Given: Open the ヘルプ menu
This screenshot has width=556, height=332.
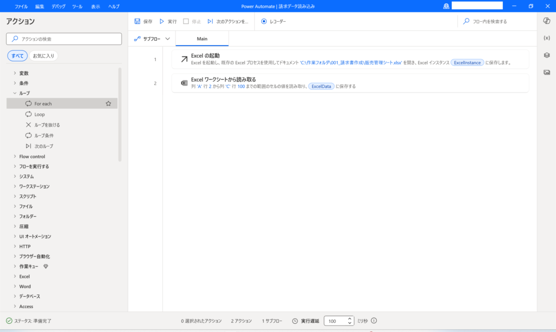Looking at the screenshot, I should click(114, 7).
